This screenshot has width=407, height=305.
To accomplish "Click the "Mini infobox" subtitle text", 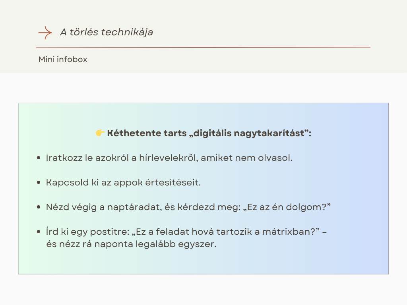I will (x=63, y=60).
